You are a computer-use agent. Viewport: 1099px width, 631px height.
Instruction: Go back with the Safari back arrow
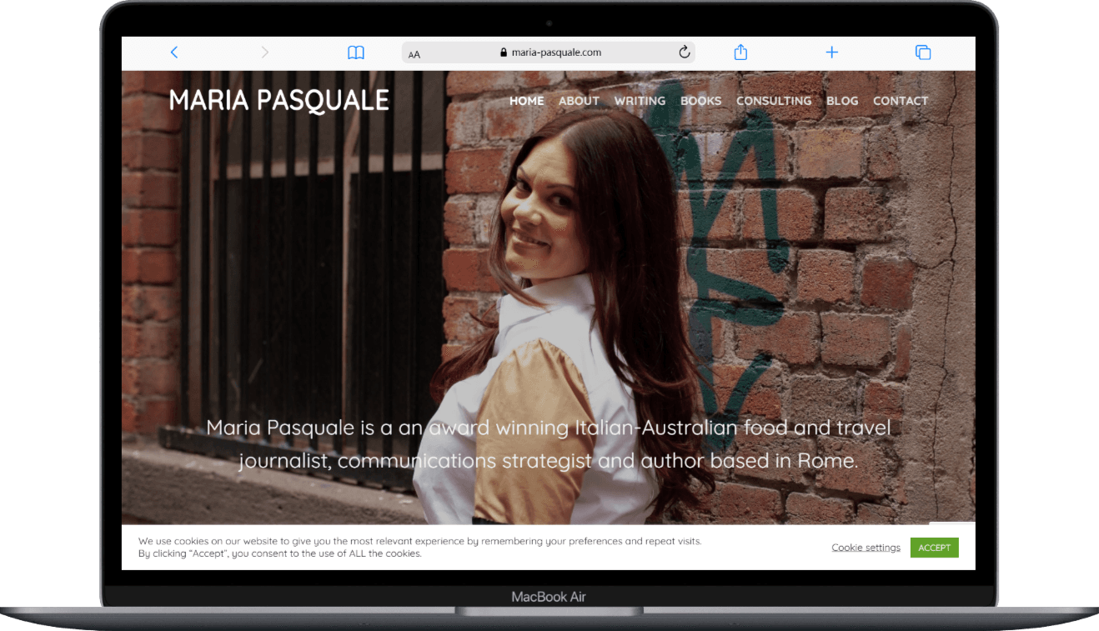pos(174,53)
